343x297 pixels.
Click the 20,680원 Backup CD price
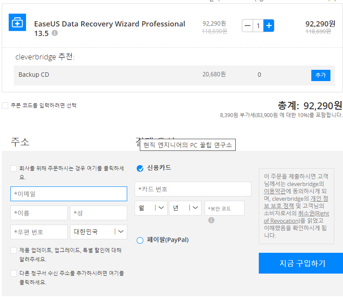coord(214,75)
